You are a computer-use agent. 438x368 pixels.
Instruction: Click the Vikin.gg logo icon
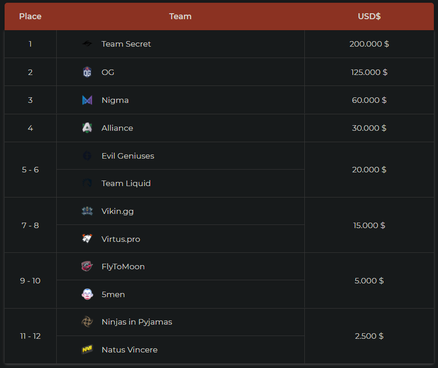pyautogui.click(x=87, y=211)
